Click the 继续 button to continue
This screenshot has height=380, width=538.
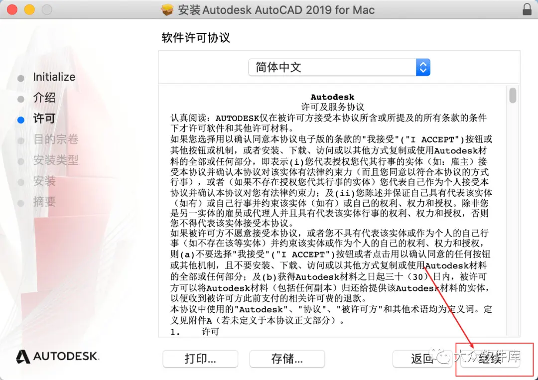click(490, 359)
